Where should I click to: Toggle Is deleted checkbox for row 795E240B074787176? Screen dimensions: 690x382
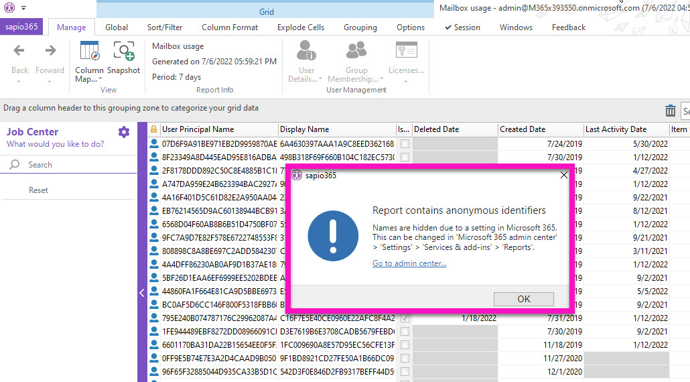405,318
